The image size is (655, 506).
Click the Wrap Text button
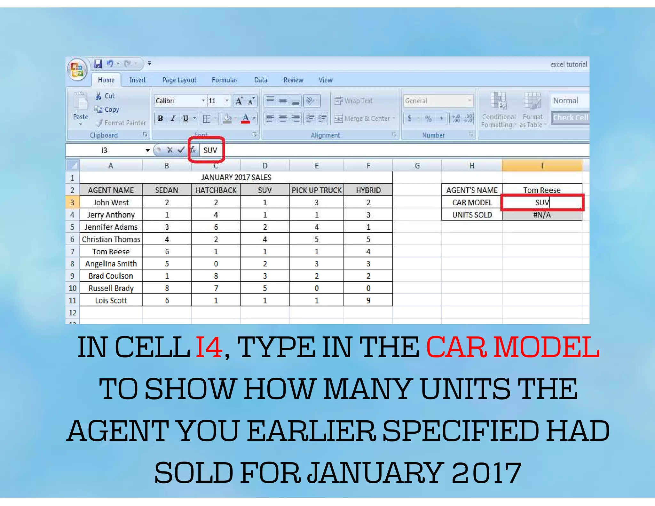tap(354, 101)
